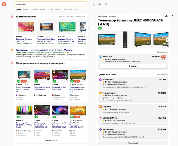The image size is (178, 146).
Task: Open the ad options three-dot menu
Action: [x=86, y=17]
